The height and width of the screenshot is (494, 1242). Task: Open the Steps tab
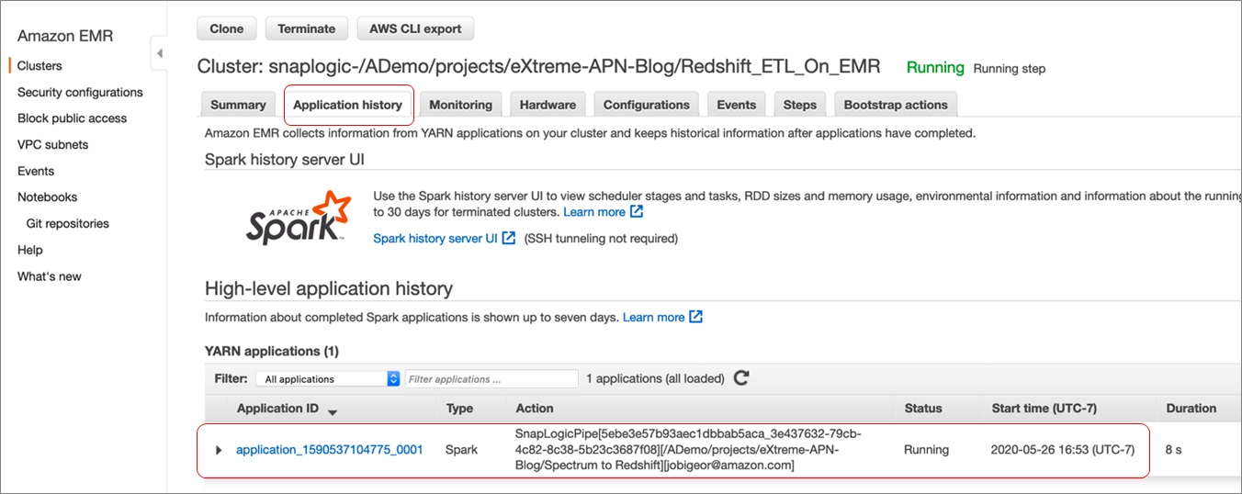pyautogui.click(x=800, y=105)
